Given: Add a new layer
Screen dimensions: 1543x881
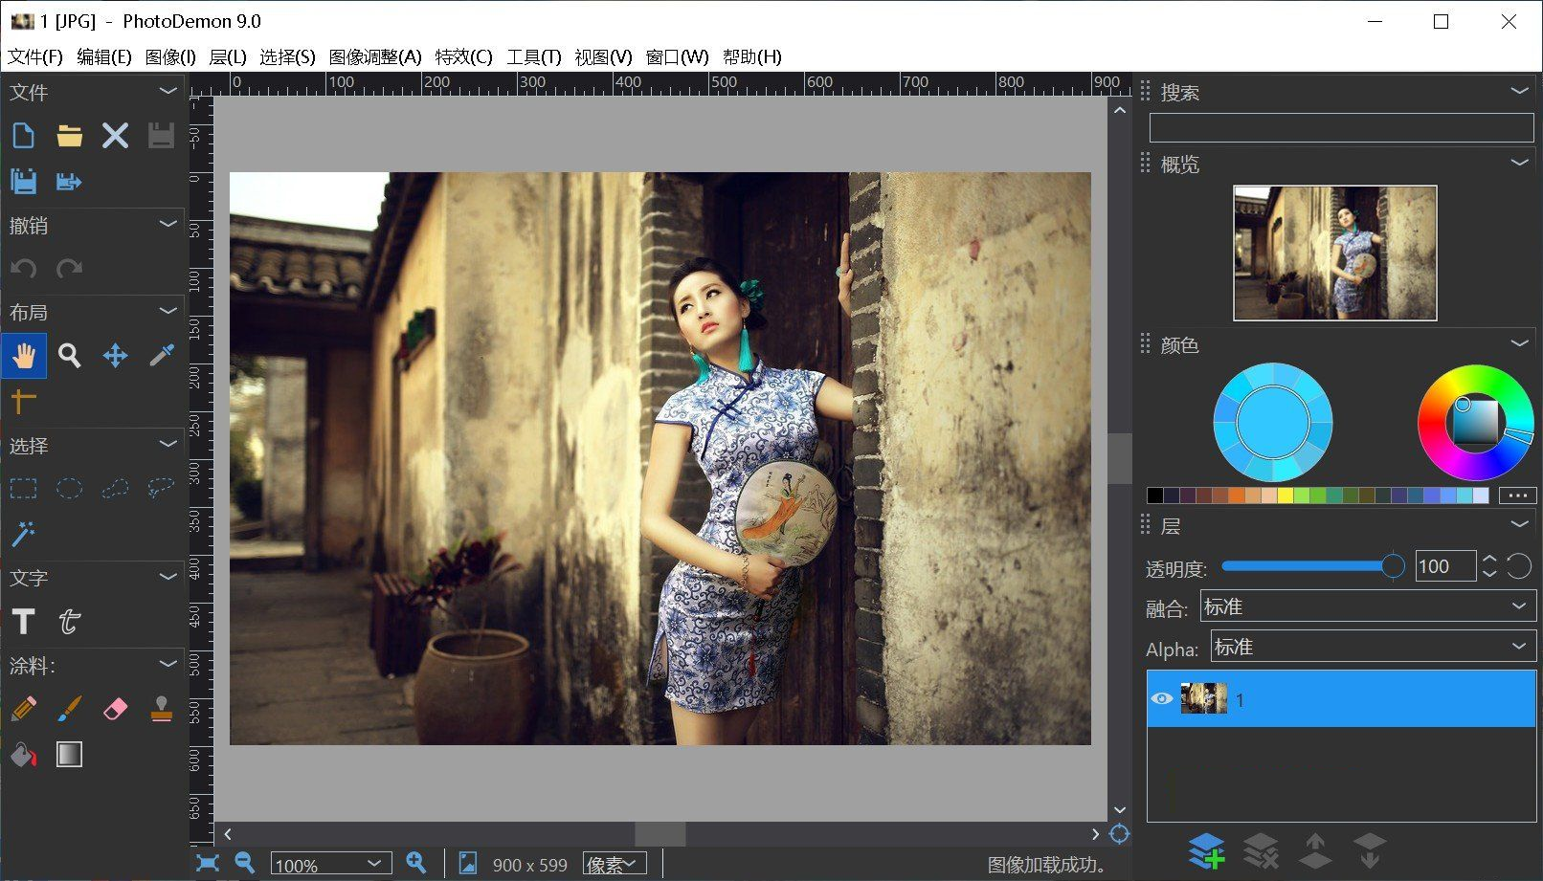Looking at the screenshot, I should point(1206,849).
